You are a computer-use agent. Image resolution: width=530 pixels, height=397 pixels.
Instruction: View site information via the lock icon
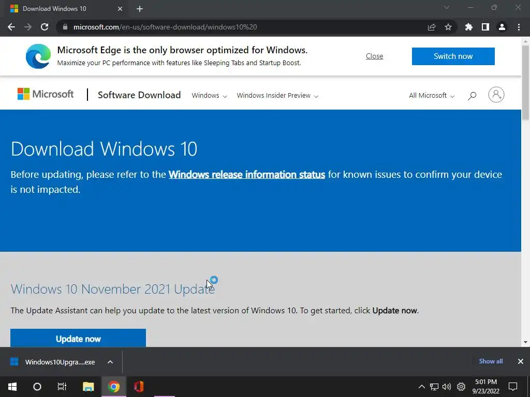tap(65, 27)
